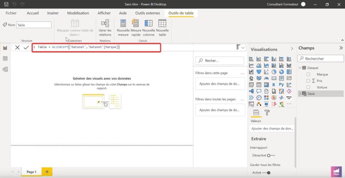Check the Marque field checkbox
This screenshot has width=345, height=178.
[x=308, y=74]
